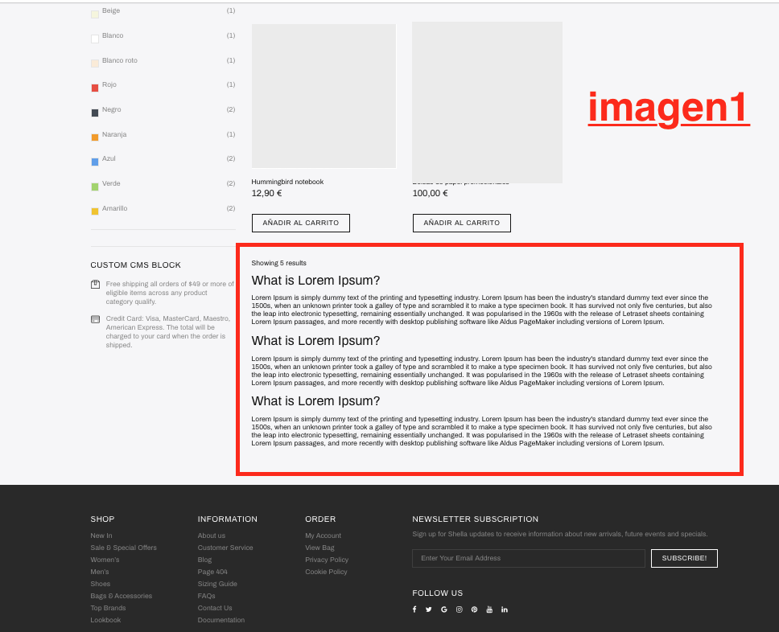Click Añadir al carrito for the 100,00 € product
The image size is (779, 632).
coord(462,223)
